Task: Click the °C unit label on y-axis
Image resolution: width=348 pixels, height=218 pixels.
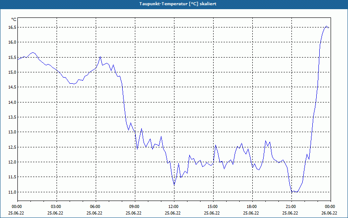Action: 14,20
